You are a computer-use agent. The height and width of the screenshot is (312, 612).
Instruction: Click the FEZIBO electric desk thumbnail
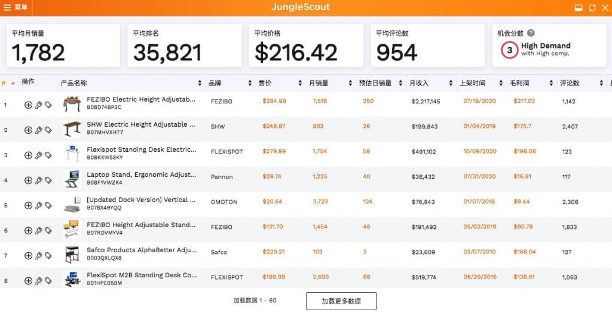tap(72, 104)
